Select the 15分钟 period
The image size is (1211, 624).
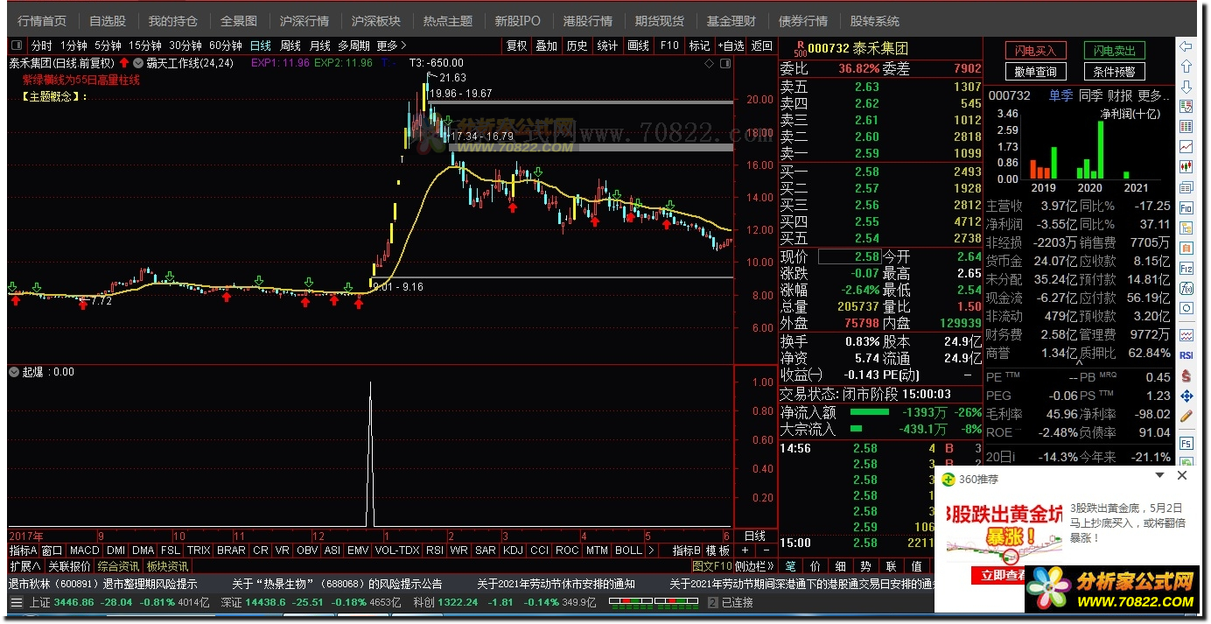(x=145, y=46)
